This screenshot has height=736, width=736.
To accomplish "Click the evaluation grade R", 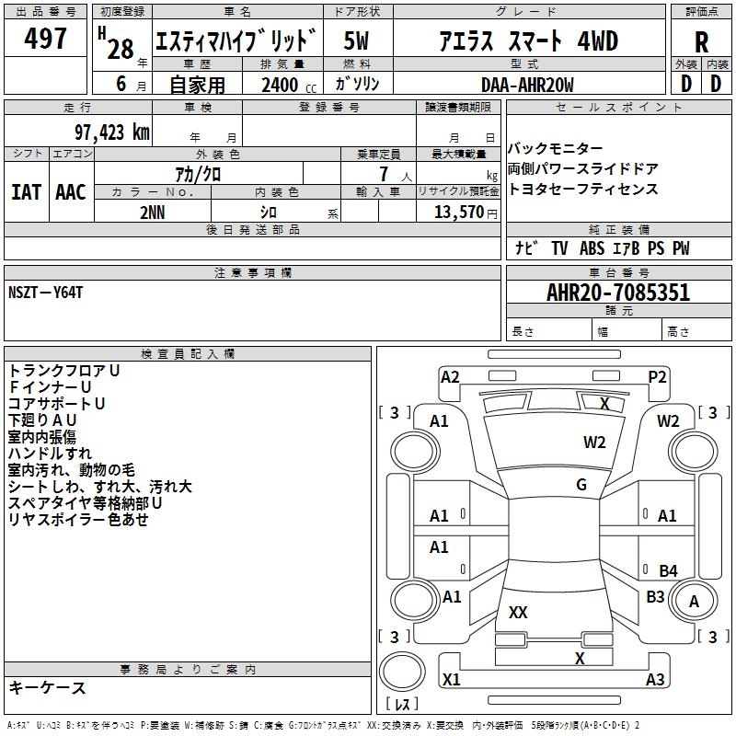I will coord(701,41).
